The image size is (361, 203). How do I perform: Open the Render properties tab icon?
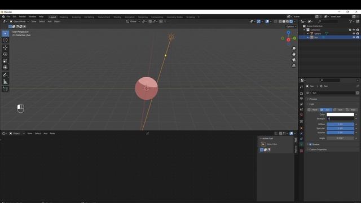[301, 94]
